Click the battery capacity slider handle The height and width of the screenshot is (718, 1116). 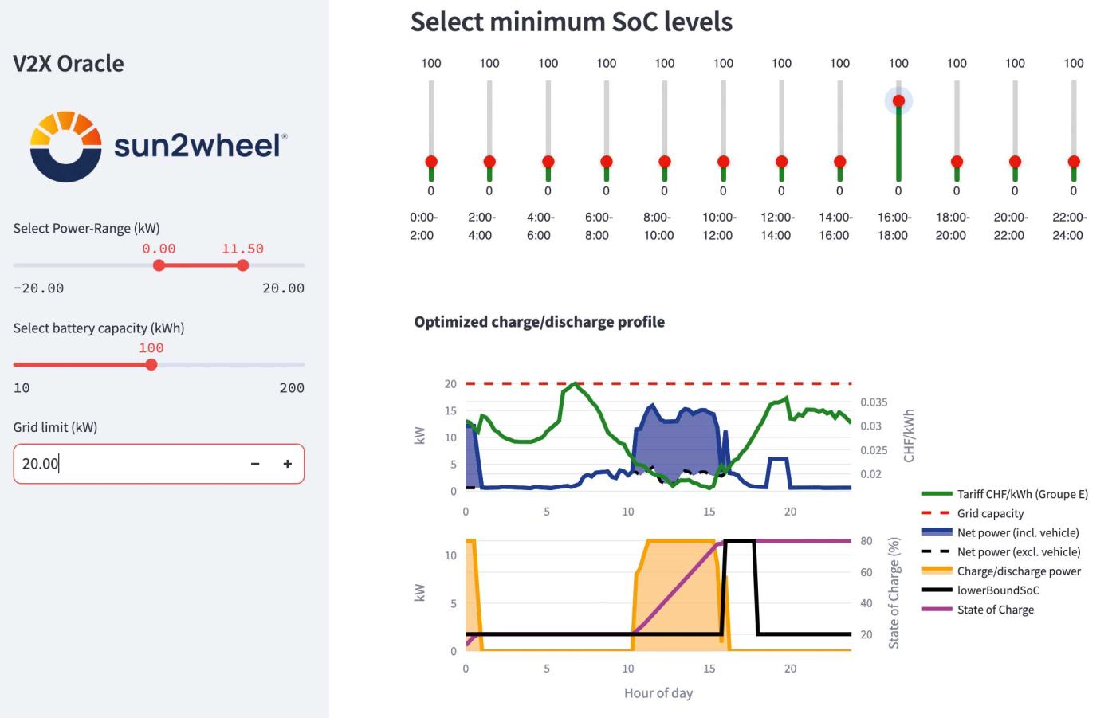[x=151, y=365]
